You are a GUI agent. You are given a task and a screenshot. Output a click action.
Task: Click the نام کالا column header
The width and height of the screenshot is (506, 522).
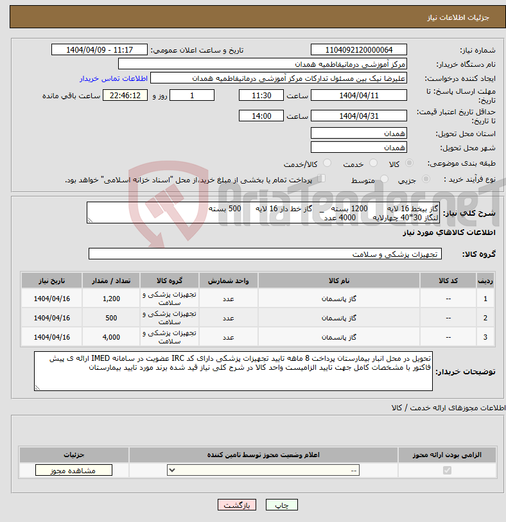point(338,281)
